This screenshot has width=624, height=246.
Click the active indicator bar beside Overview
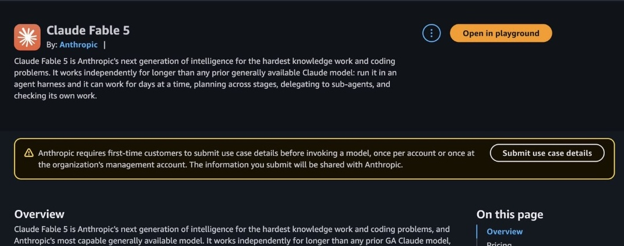click(477, 231)
